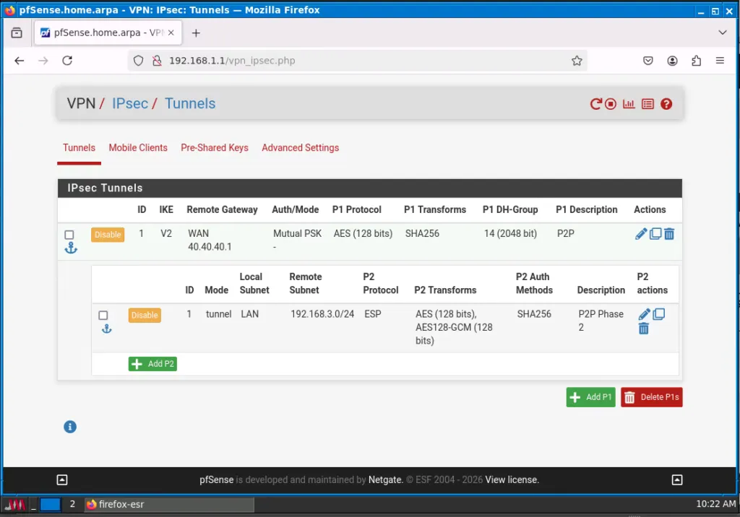Click the remote gateway 40.40.40.1 text
The height and width of the screenshot is (517, 740).
point(210,247)
